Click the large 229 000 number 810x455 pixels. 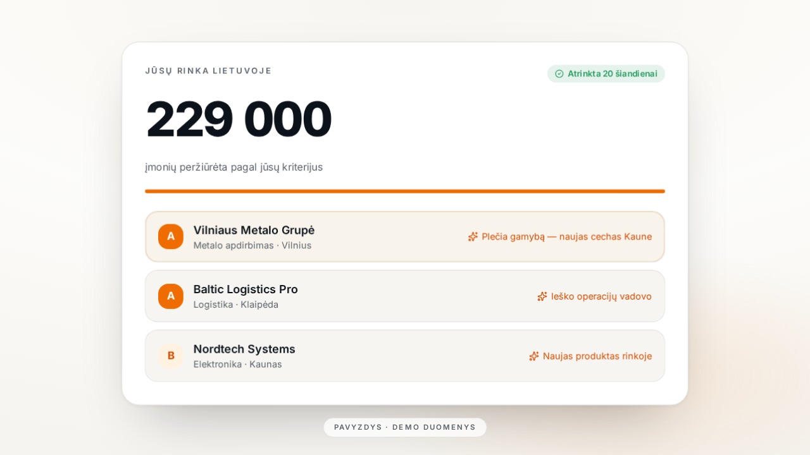tap(239, 119)
